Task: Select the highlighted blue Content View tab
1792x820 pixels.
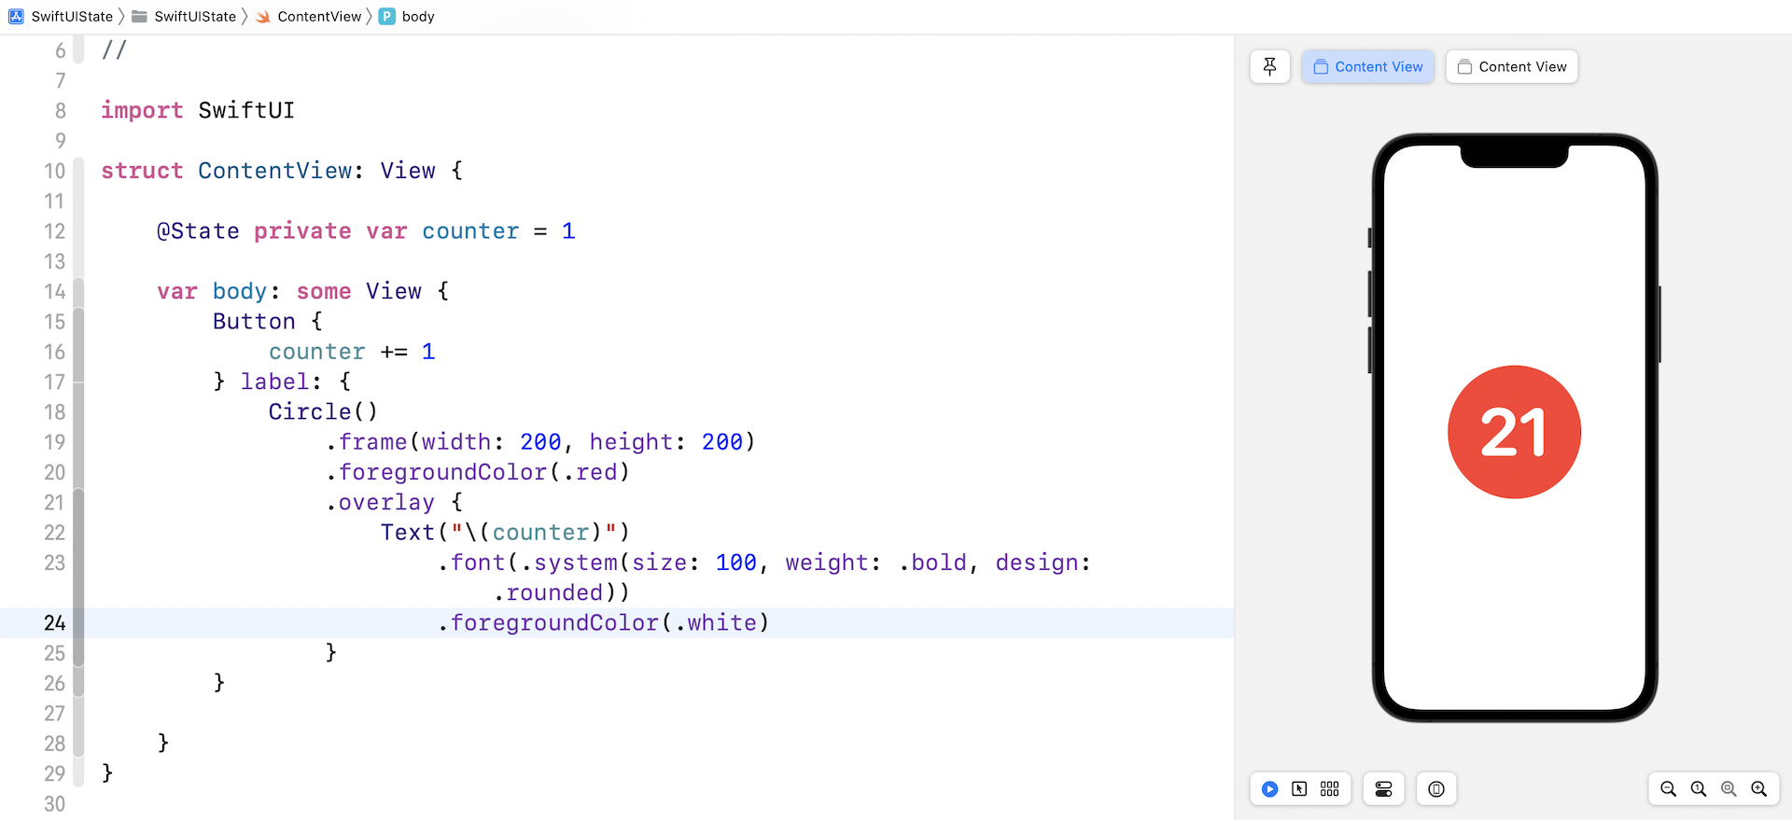Action: (x=1367, y=66)
